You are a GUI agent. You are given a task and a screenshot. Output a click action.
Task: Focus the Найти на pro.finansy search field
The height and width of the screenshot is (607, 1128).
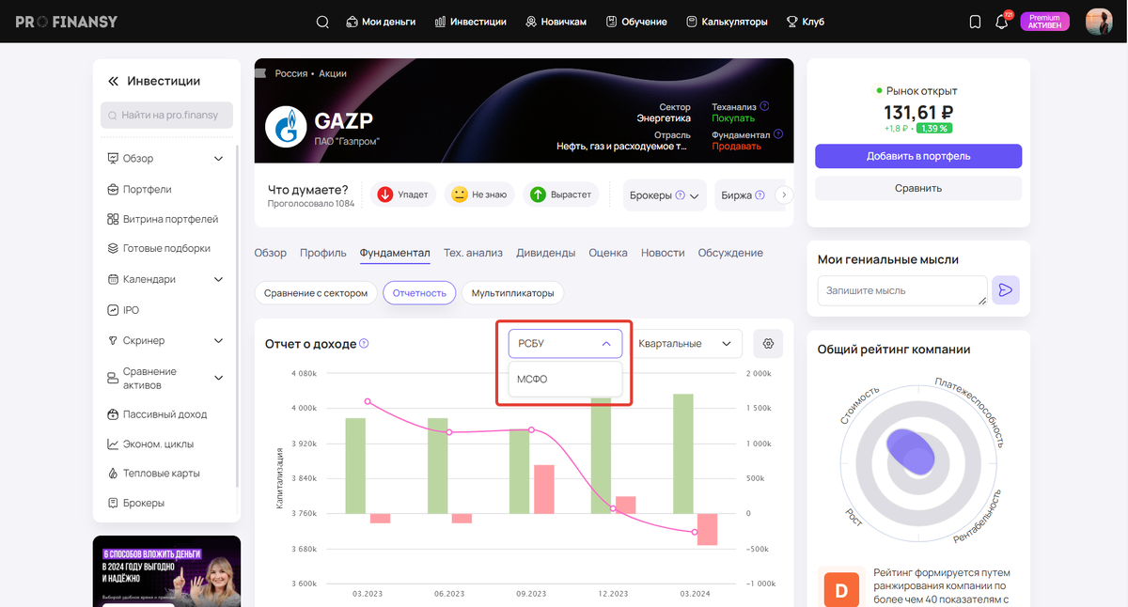[x=166, y=115]
